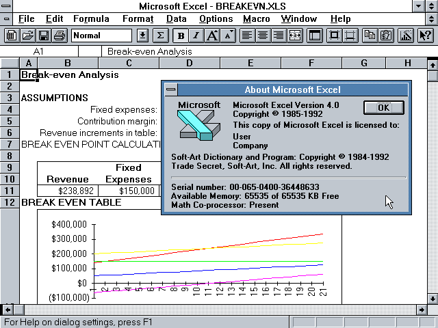The height and width of the screenshot is (328, 438).
Task: Click the ASSUMPTIONS heading cell
Action: [55, 98]
